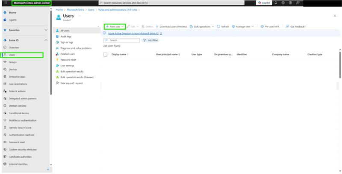The height and width of the screenshot is (174, 342).
Task: Open Sign-in logs in the blade menu
Action: click(67, 42)
